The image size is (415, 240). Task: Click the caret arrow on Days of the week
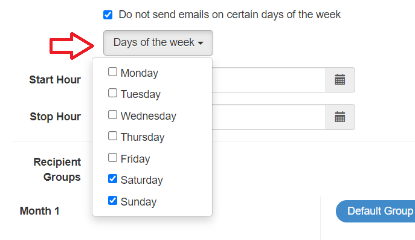point(201,43)
